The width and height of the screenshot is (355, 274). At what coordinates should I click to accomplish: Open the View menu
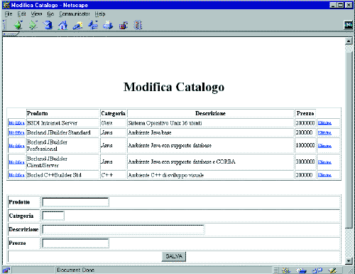[x=36, y=14]
